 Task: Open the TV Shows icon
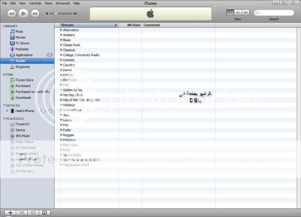tap(12, 43)
